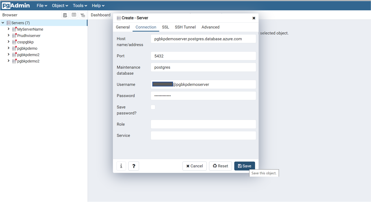Switch to the SSL tab
The image size is (371, 202).
(165, 27)
